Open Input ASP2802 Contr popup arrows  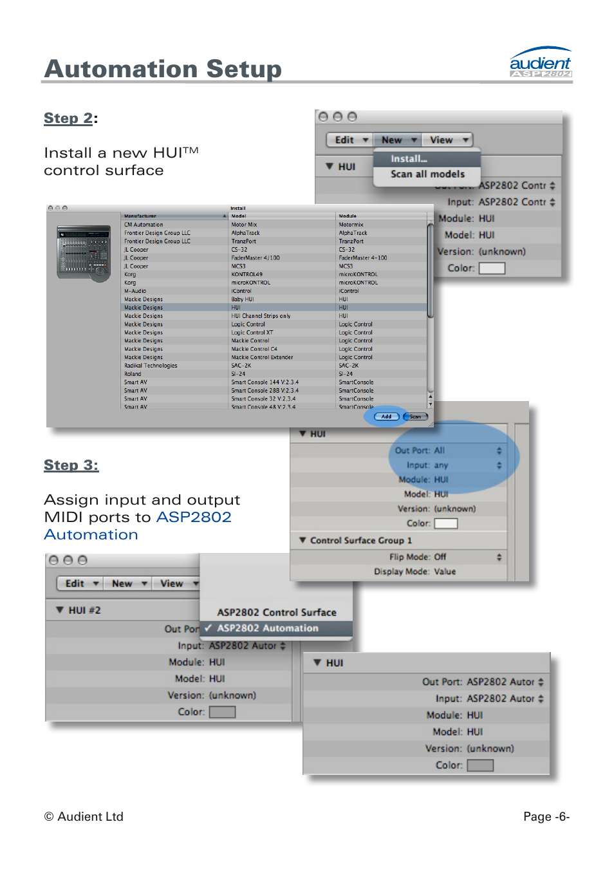(552, 202)
